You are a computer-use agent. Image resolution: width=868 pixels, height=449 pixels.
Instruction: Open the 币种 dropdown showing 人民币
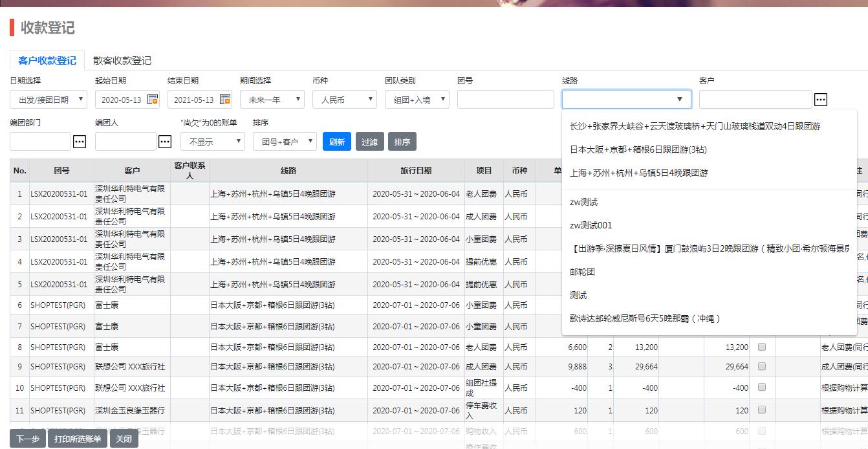tap(345, 100)
